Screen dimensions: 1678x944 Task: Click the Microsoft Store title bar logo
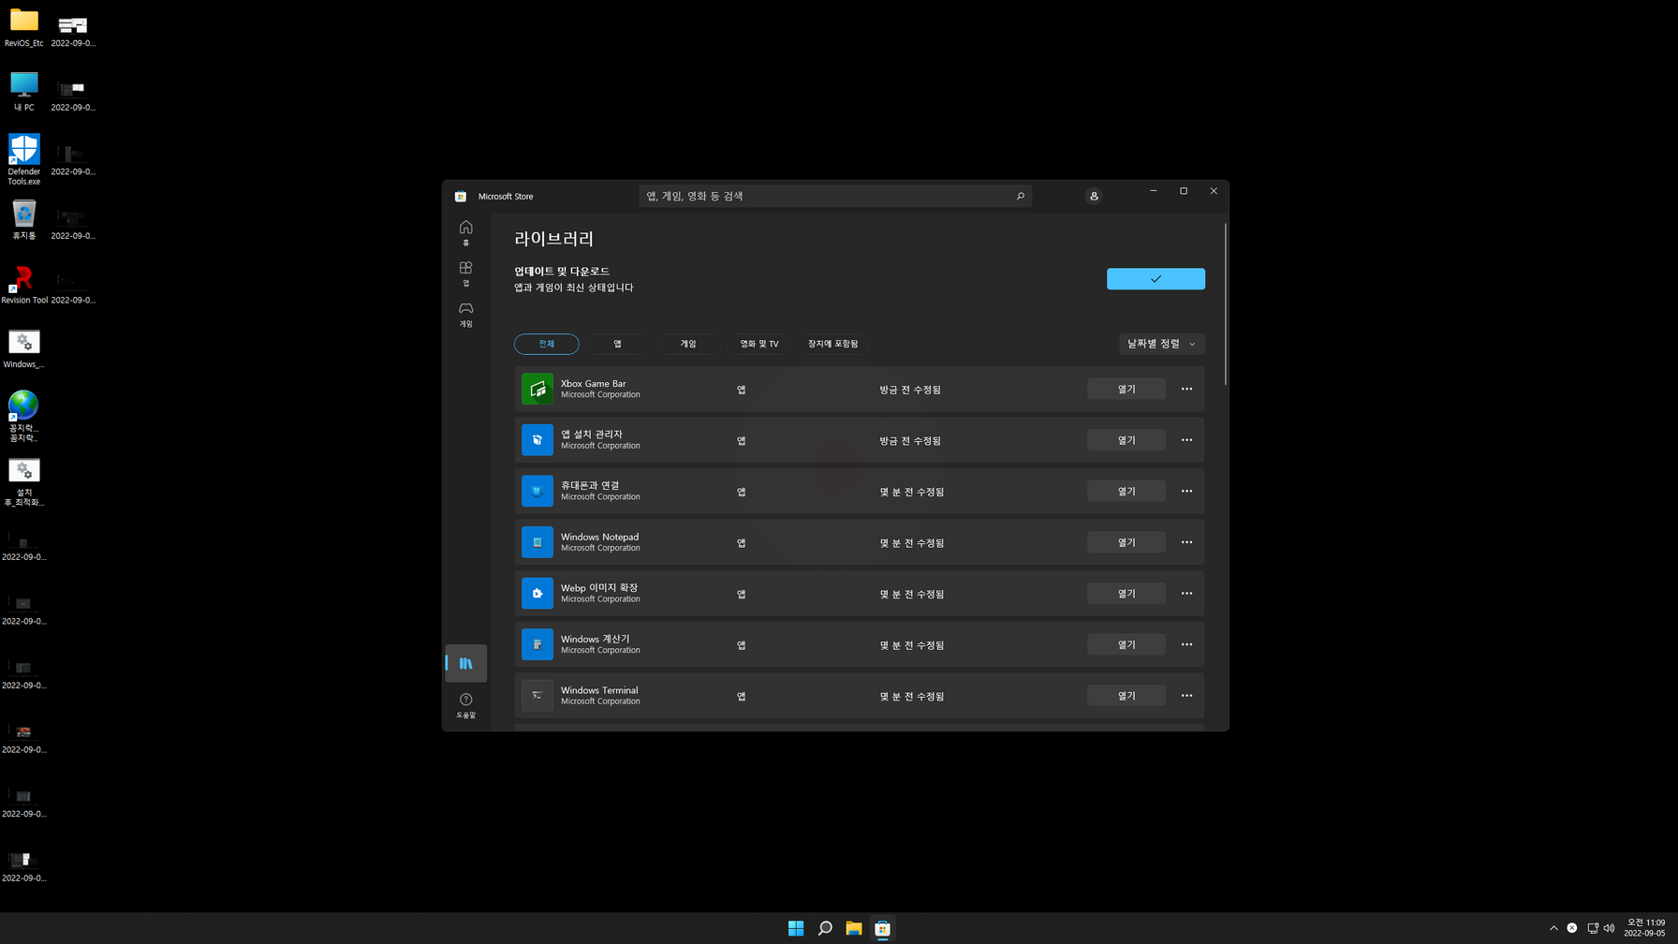pyautogui.click(x=461, y=196)
